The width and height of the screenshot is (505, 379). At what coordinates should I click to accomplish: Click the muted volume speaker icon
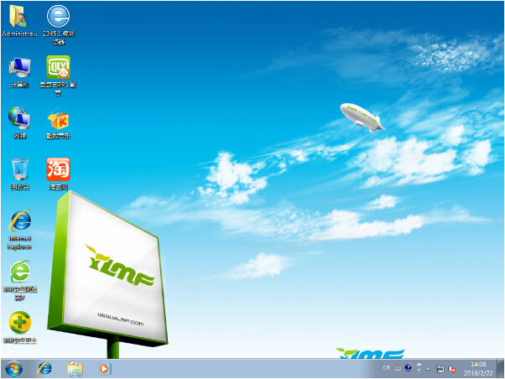coord(452,369)
